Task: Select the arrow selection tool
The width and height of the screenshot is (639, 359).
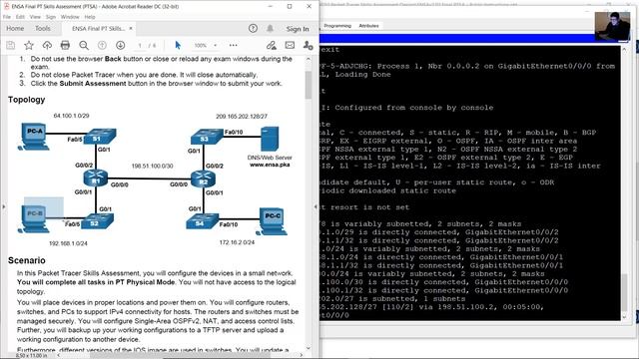Action: click(178, 45)
